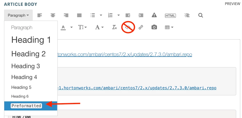Align text left
The height and width of the screenshot is (118, 242).
coord(40,15)
